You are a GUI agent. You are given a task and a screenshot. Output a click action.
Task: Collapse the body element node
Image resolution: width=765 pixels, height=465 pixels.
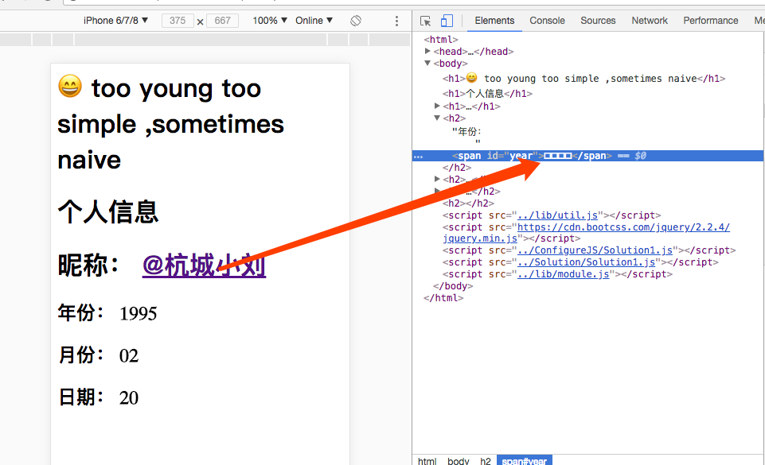point(427,64)
